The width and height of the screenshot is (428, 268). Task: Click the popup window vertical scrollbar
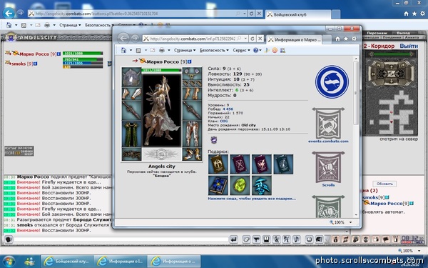[356, 136]
